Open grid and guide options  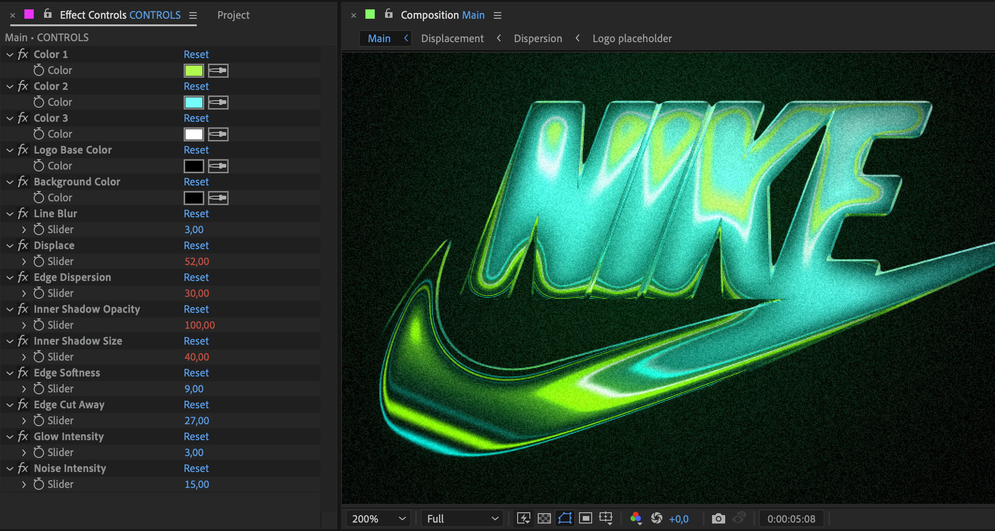coord(606,518)
